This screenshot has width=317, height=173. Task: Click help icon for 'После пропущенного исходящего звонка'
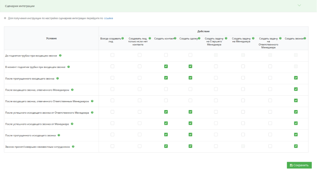click(x=59, y=135)
